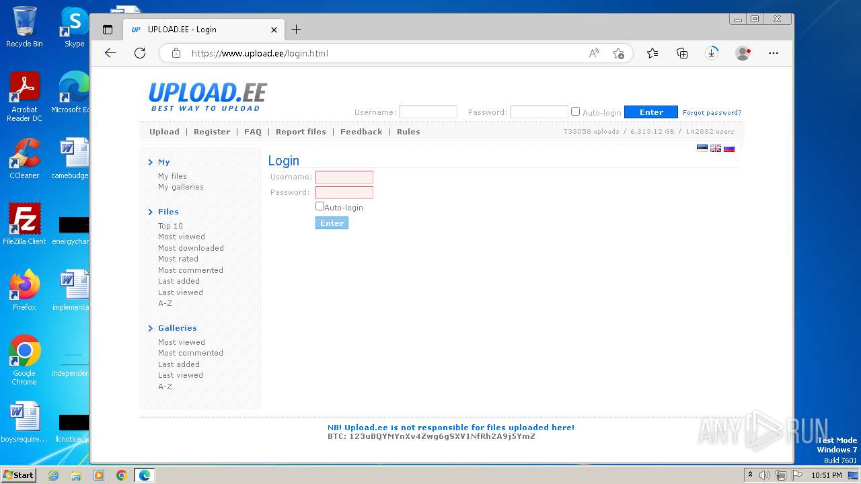Image resolution: width=861 pixels, height=484 pixels.
Task: Open the Report files menu item
Action: [301, 132]
